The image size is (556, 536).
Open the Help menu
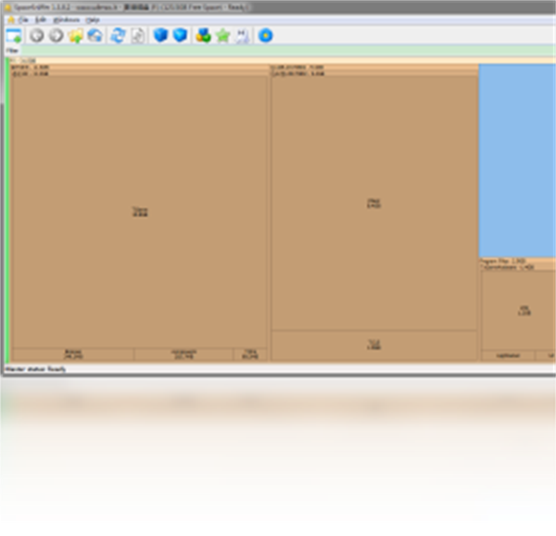point(93,19)
